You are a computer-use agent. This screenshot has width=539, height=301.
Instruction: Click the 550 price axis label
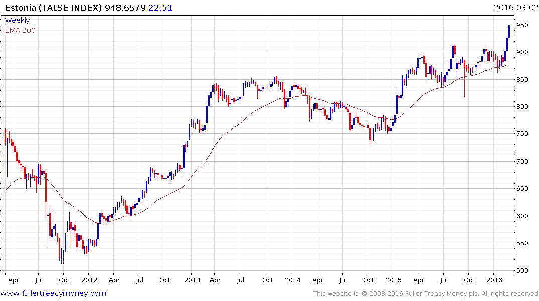tap(522, 243)
